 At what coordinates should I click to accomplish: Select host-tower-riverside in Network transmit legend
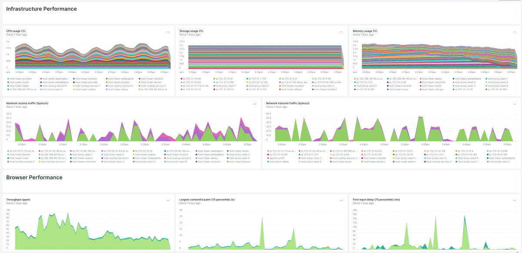[x=375, y=158]
